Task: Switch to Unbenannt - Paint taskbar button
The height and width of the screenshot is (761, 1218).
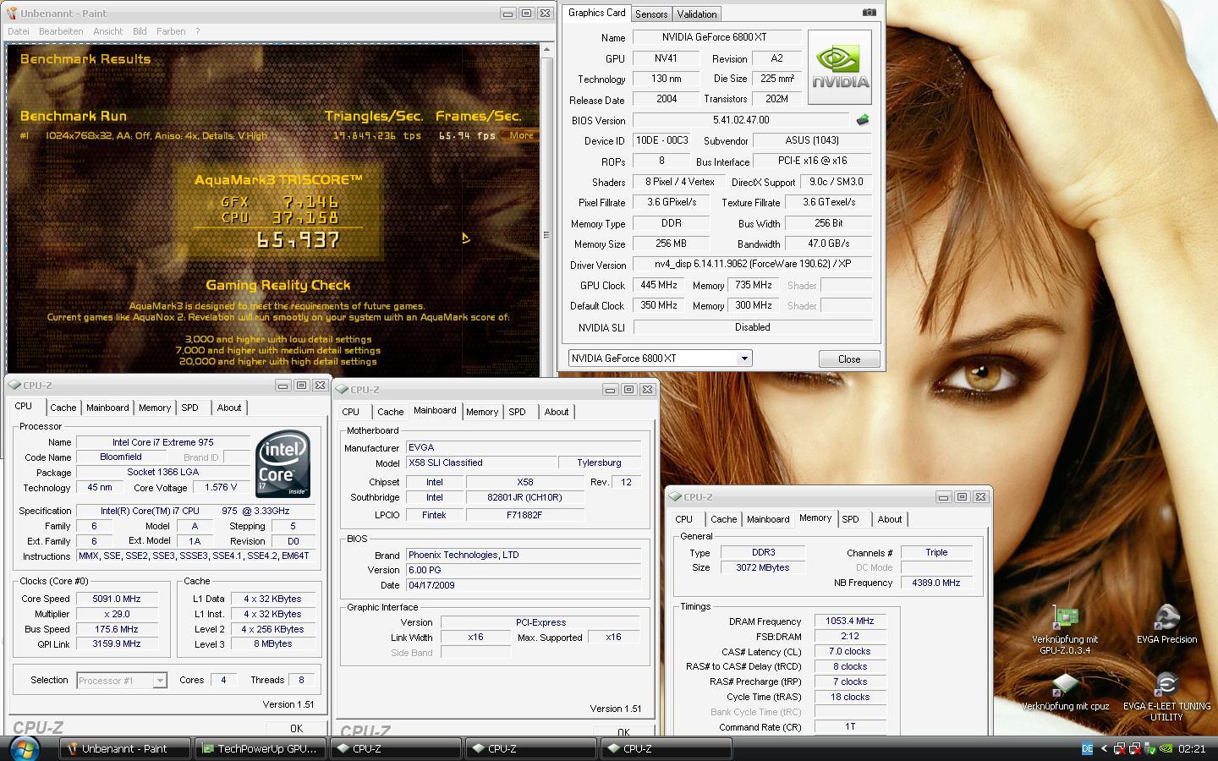Action: pos(125,748)
